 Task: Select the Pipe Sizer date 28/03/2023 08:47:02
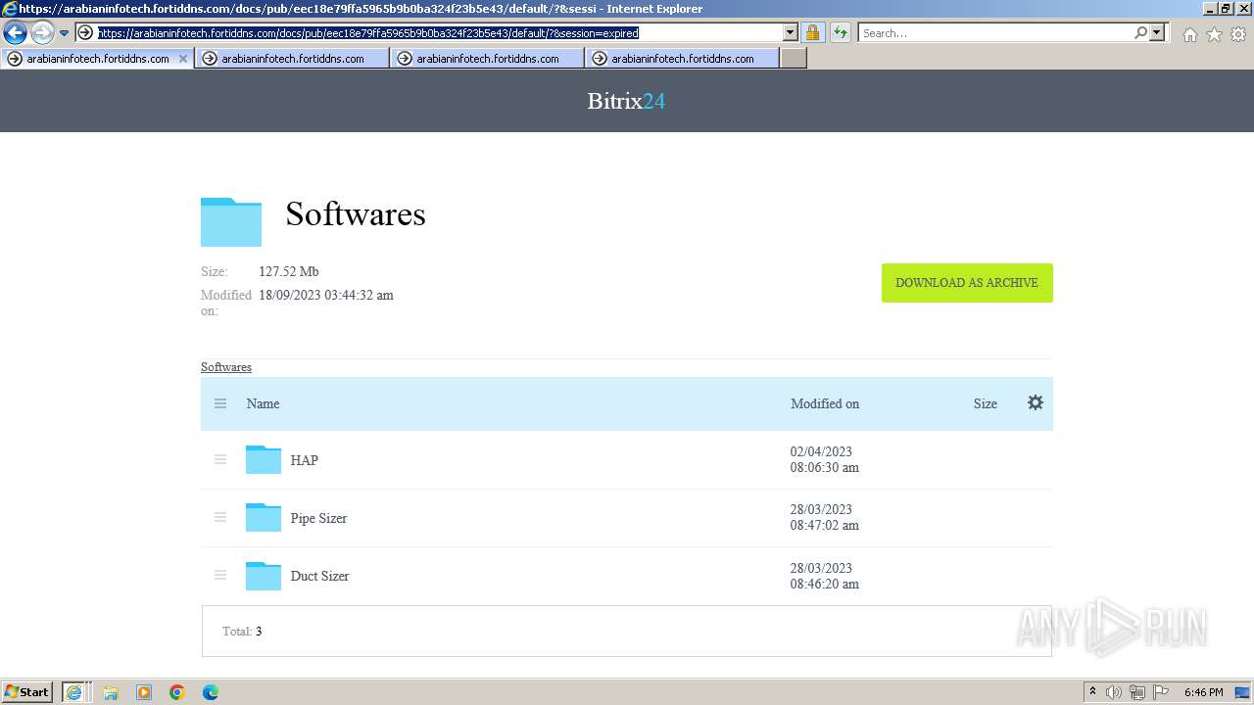tap(825, 517)
